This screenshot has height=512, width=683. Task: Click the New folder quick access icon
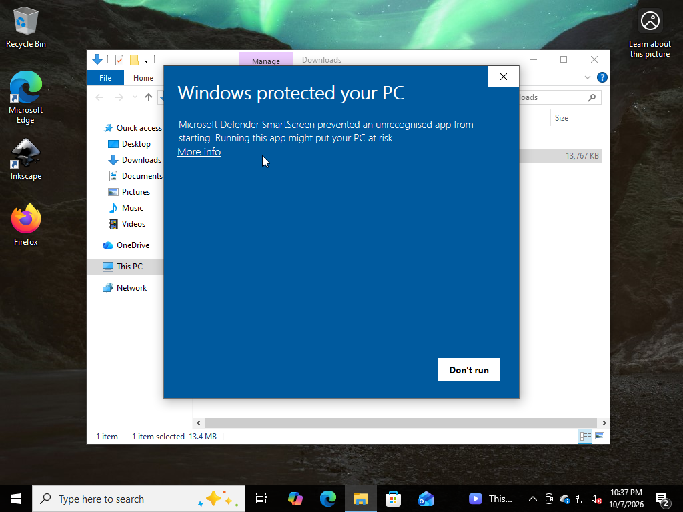[x=134, y=59]
